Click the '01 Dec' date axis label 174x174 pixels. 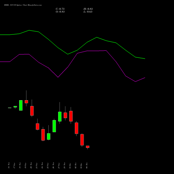pos(70,165)
